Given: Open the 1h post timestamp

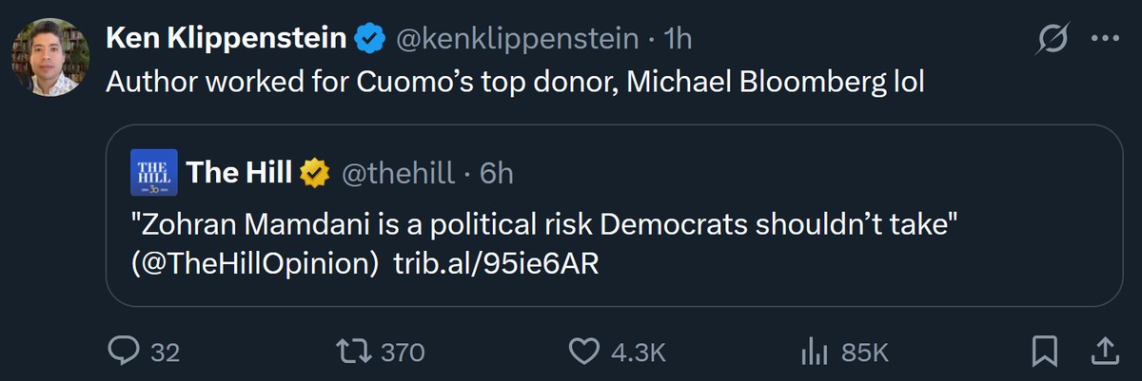Looking at the screenshot, I should [678, 39].
